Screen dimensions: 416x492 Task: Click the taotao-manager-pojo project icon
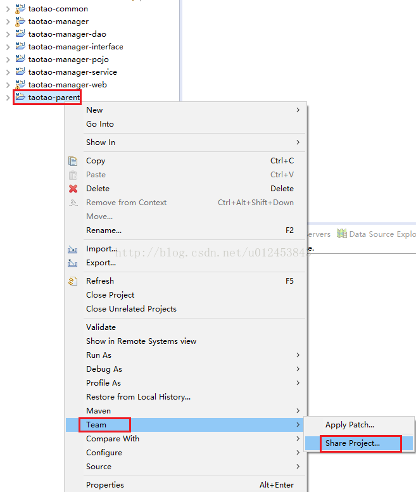click(x=20, y=59)
